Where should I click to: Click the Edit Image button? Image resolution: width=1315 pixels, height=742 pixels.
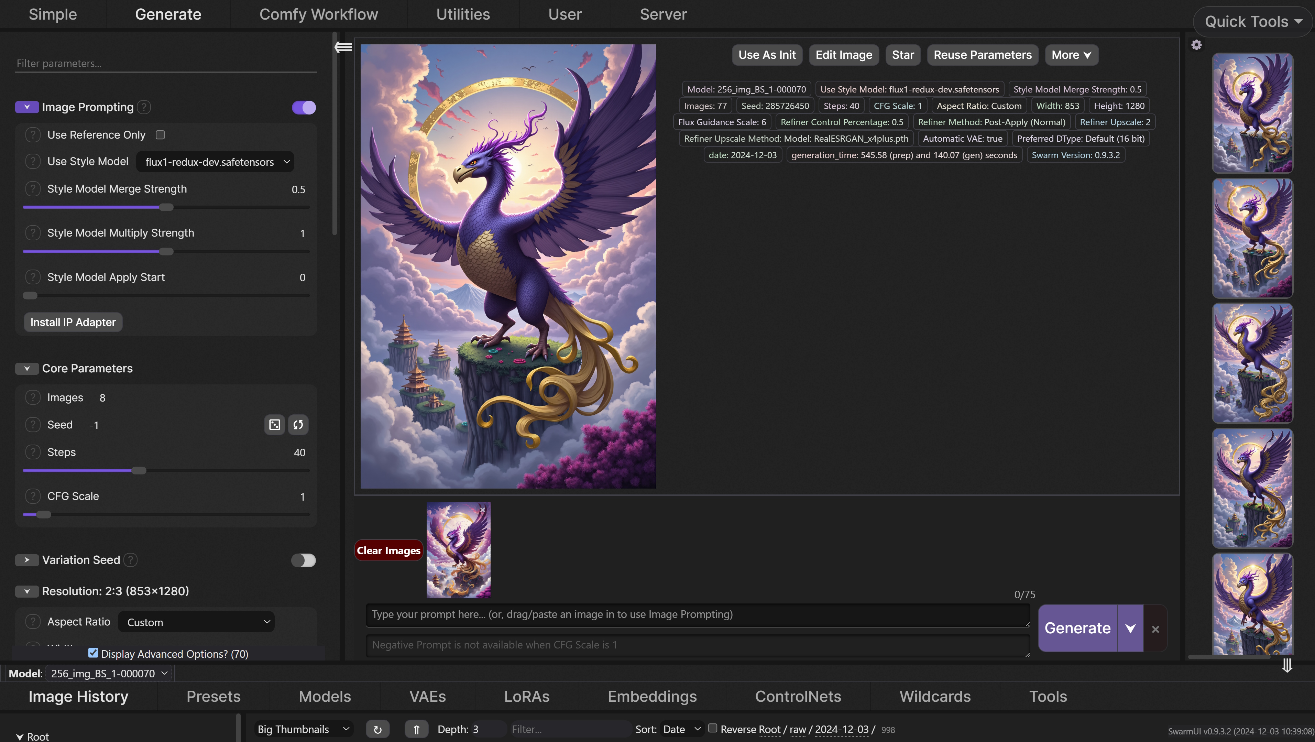pyautogui.click(x=844, y=55)
